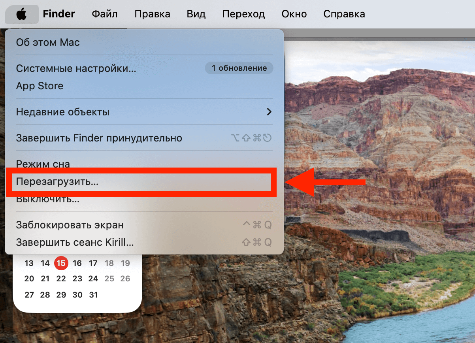Open the Файл menu
Viewport: 475px width, 343px height.
[x=104, y=14]
